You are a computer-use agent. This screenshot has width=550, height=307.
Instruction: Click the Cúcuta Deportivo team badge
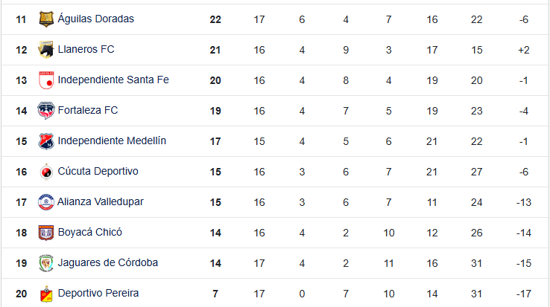[46, 172]
